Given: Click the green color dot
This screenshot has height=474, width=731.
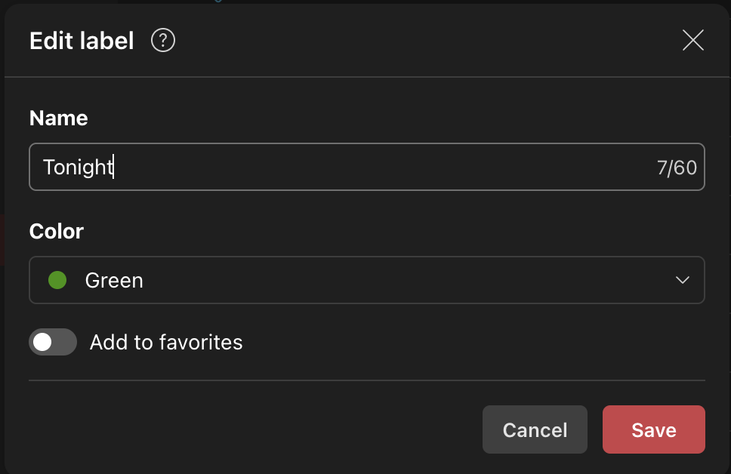Looking at the screenshot, I should point(57,280).
